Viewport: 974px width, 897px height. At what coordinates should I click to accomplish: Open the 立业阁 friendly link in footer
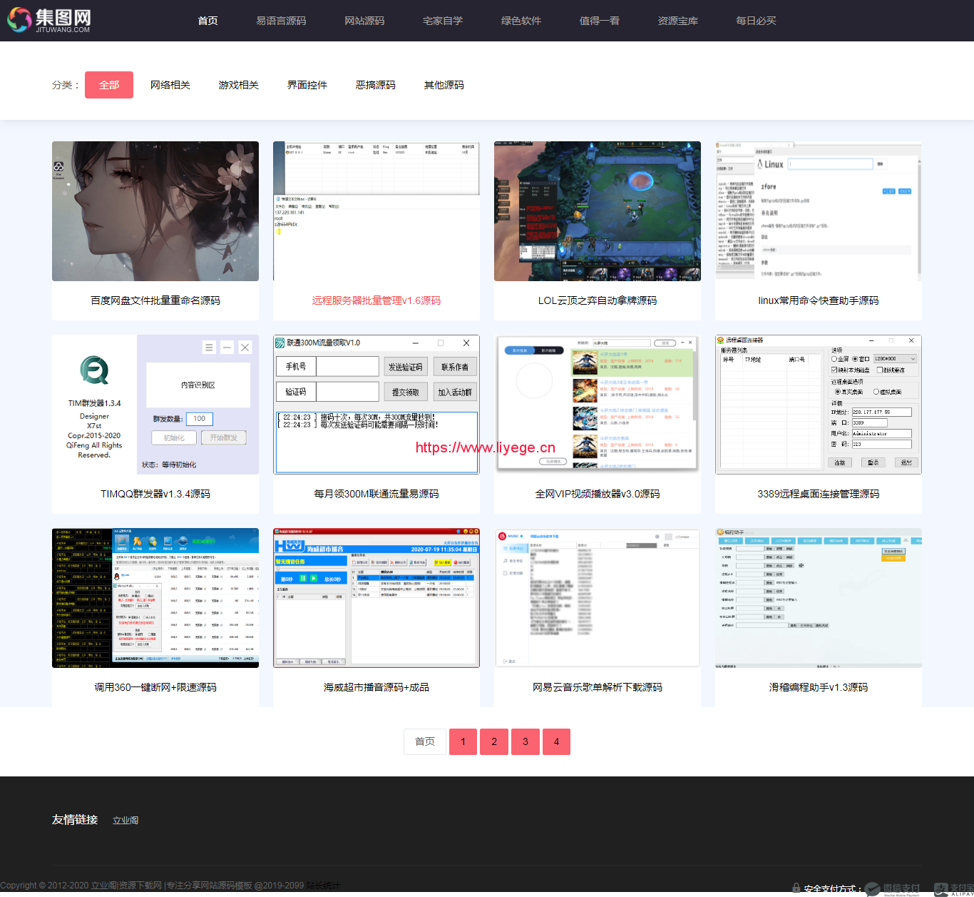[125, 821]
